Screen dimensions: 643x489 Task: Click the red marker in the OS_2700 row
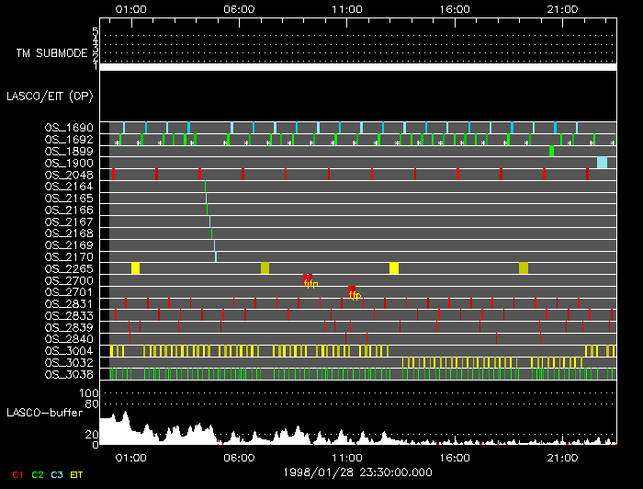coord(308,278)
